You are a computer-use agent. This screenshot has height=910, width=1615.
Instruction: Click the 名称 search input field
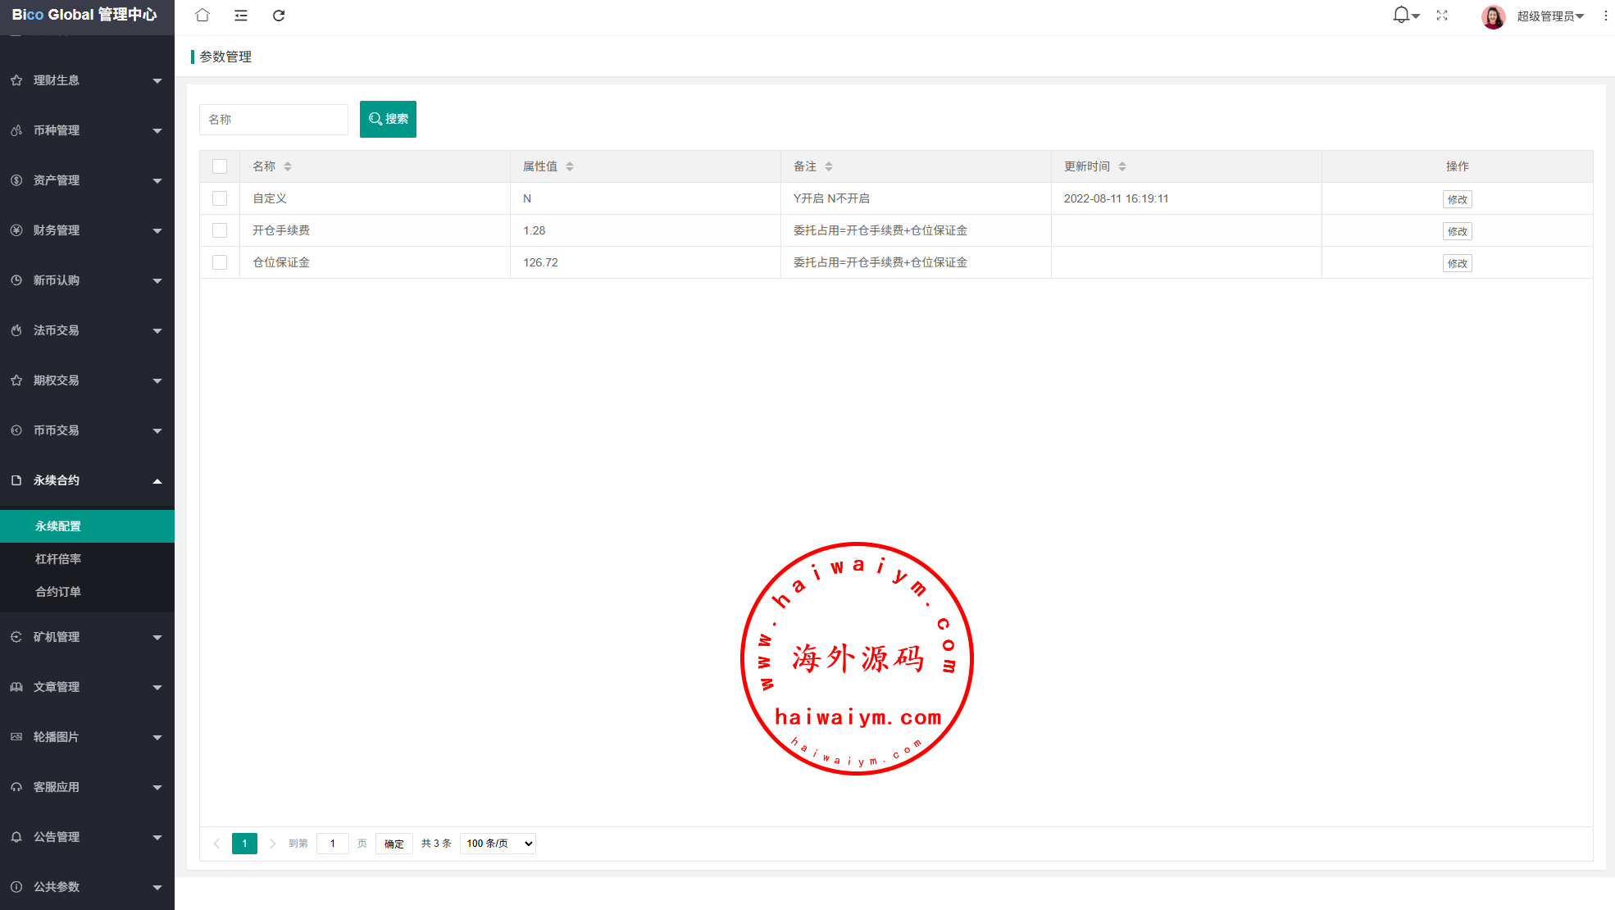(274, 120)
